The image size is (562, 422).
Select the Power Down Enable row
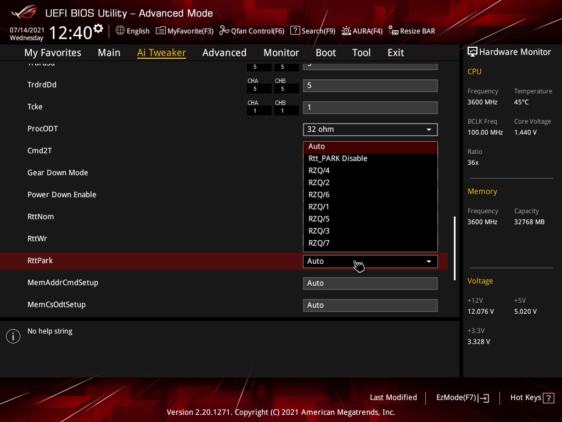point(61,195)
